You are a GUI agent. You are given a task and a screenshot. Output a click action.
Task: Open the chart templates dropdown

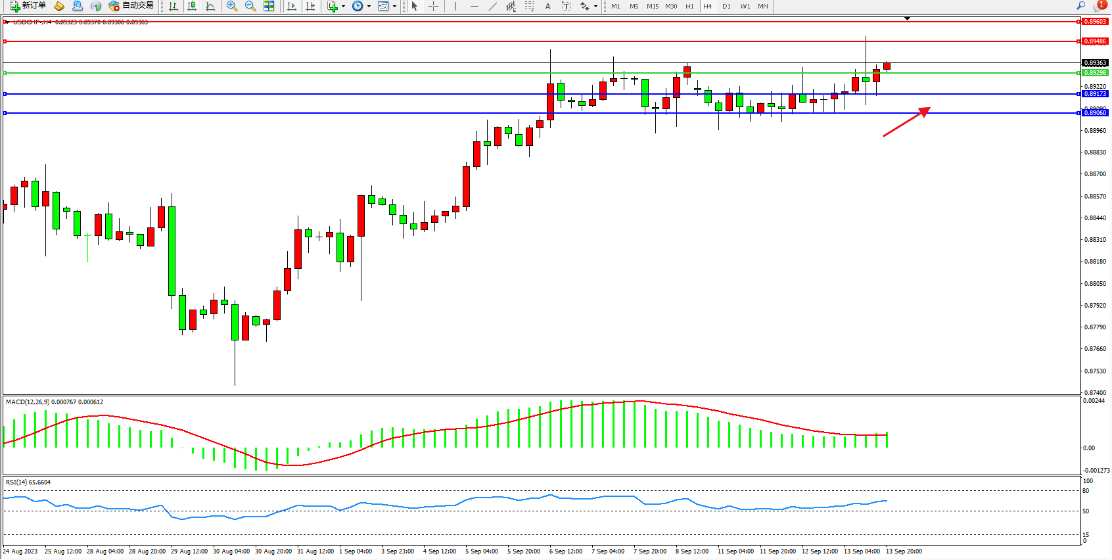tap(394, 7)
